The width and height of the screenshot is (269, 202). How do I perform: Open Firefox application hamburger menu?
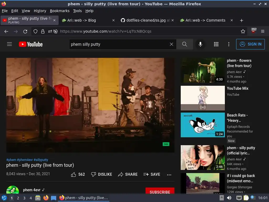pos(263,31)
